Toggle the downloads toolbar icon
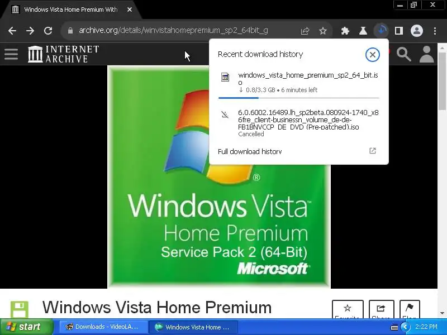Viewport: 447px width, 335px height. [381, 31]
